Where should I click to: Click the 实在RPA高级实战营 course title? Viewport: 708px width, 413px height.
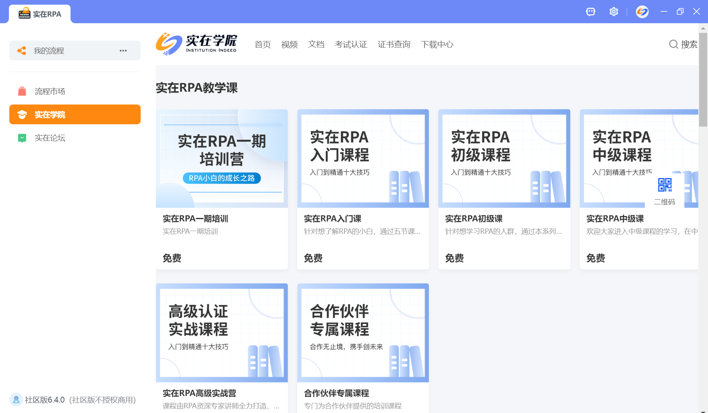[200, 393]
